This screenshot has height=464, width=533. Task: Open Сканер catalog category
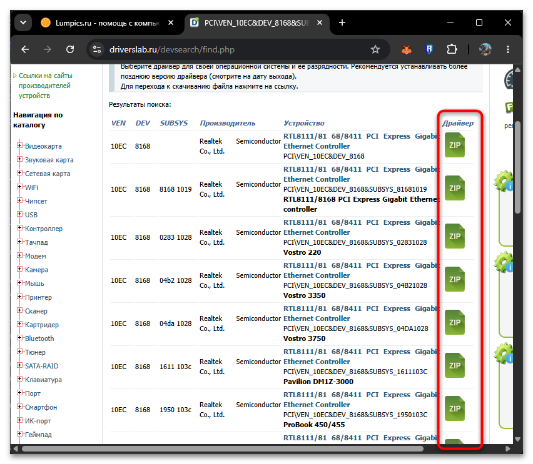pos(36,311)
